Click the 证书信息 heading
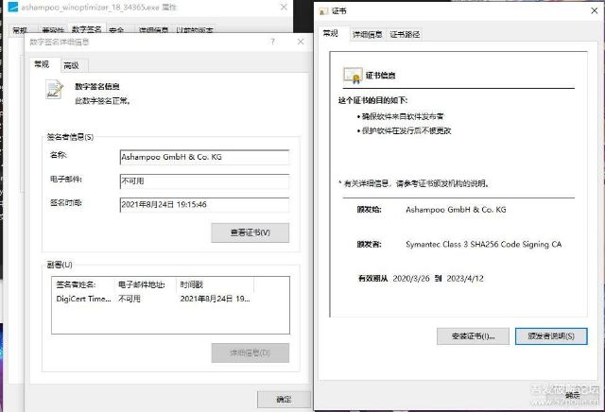 click(x=380, y=76)
